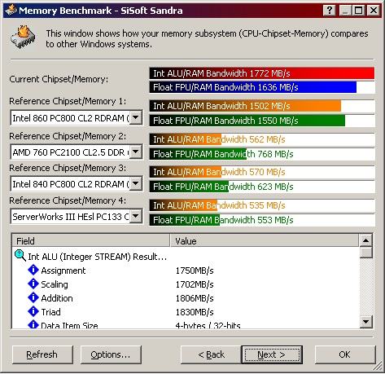Click the Reference Chipset/Memory 3 label

(68, 168)
